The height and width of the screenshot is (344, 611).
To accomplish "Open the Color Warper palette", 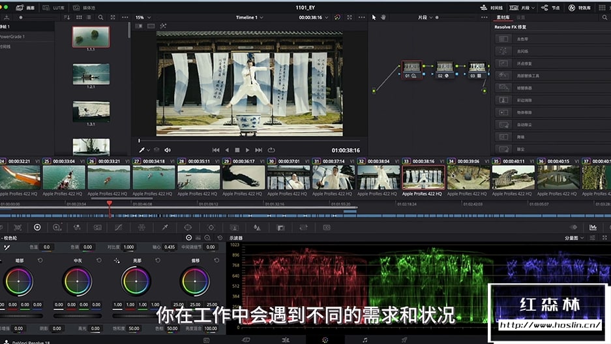I will pos(142,227).
